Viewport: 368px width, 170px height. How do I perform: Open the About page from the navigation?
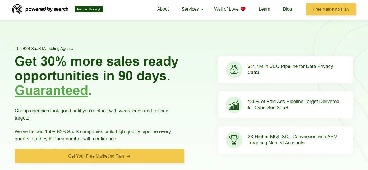163,9
